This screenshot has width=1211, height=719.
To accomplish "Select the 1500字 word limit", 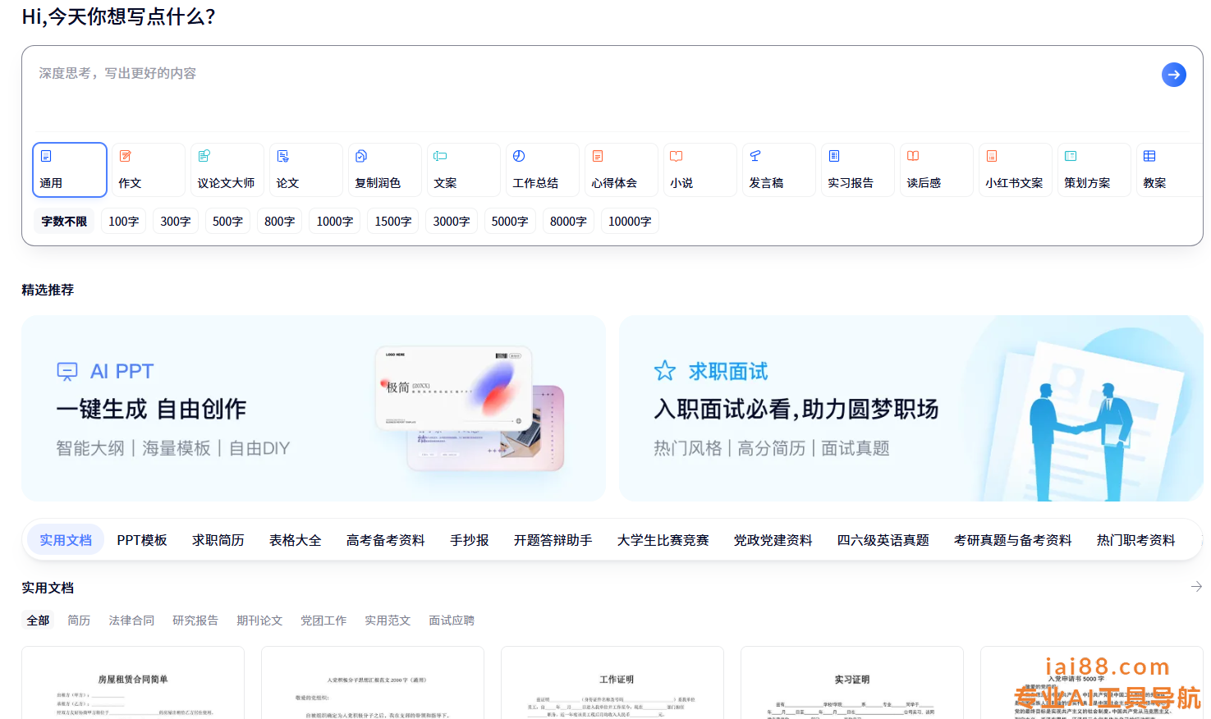I will tap(393, 222).
